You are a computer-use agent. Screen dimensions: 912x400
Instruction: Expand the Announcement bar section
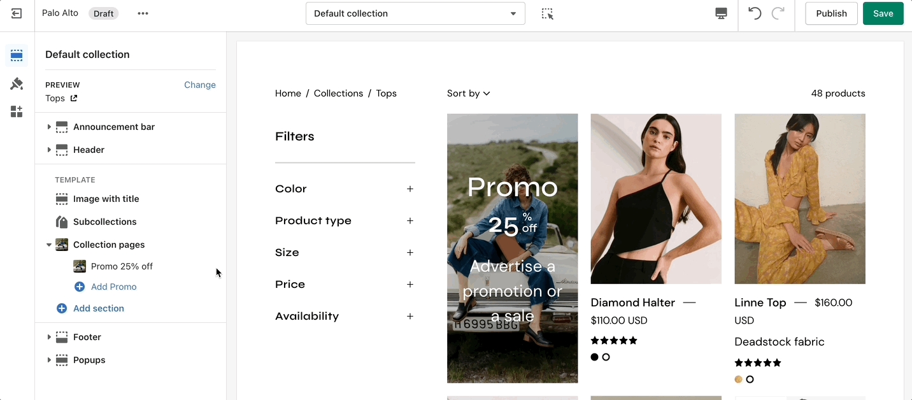point(49,127)
